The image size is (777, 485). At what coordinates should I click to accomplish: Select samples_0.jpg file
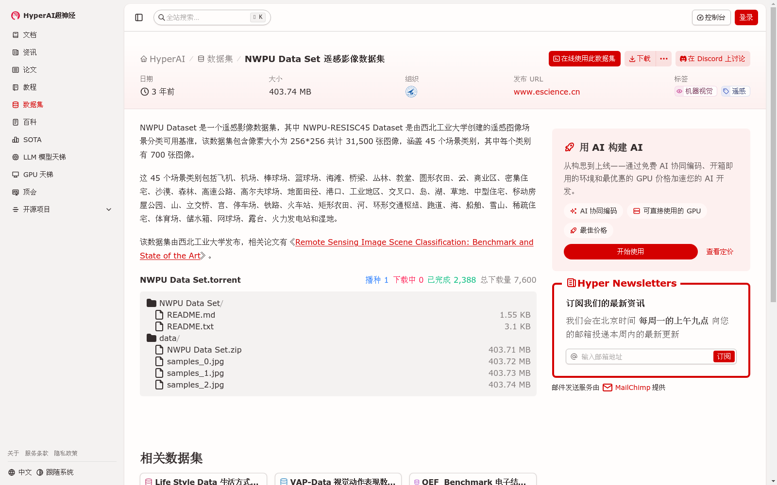pos(338,361)
